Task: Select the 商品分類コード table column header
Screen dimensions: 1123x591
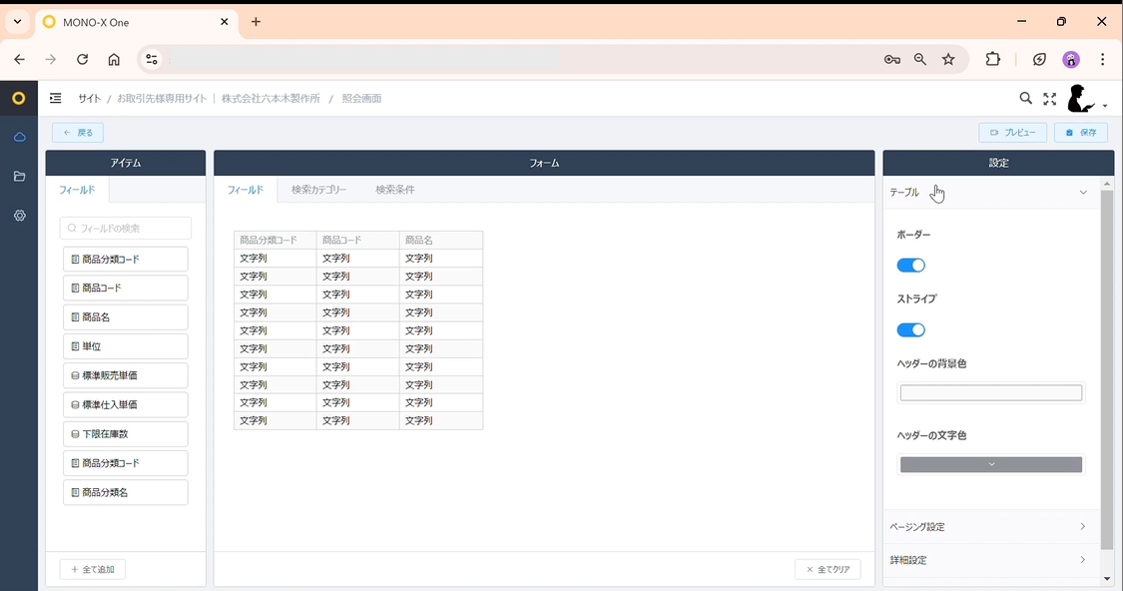Action: [276, 240]
